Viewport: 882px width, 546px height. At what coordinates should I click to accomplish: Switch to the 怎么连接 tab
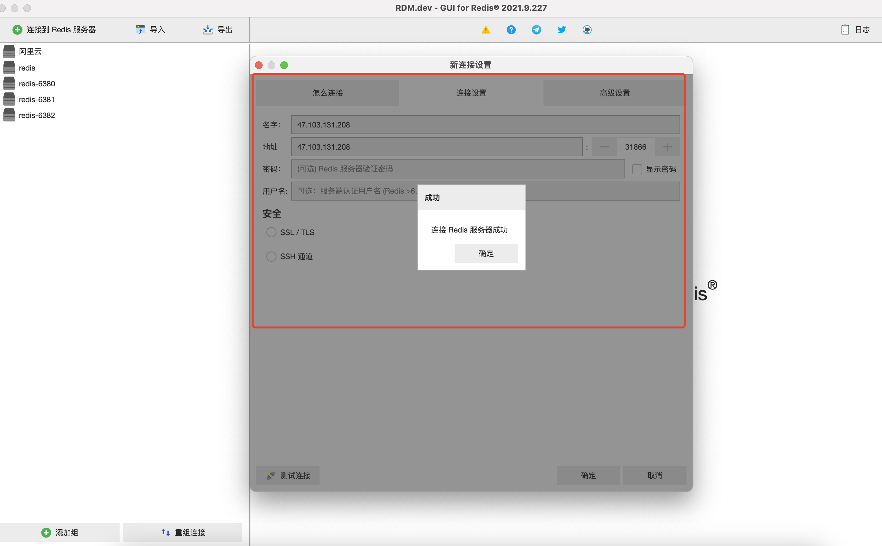pos(328,93)
